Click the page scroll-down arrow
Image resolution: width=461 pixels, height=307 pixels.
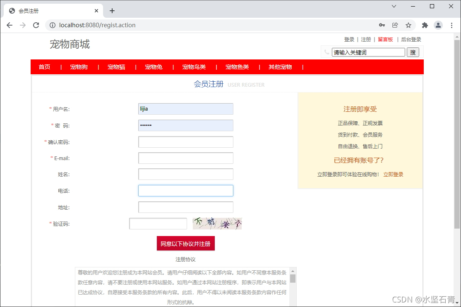[x=457, y=302]
